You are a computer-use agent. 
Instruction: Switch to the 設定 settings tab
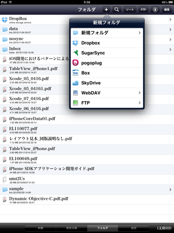pyautogui.click(x=134, y=228)
